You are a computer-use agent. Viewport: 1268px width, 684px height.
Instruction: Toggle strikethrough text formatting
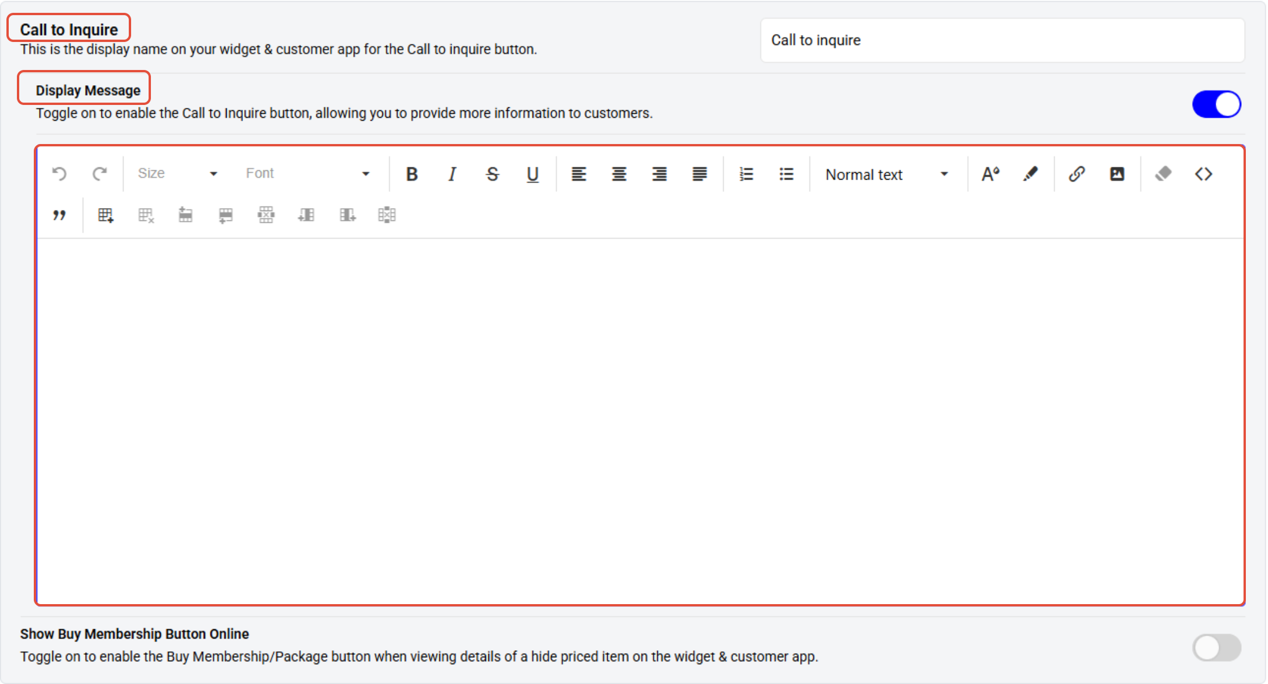(492, 174)
